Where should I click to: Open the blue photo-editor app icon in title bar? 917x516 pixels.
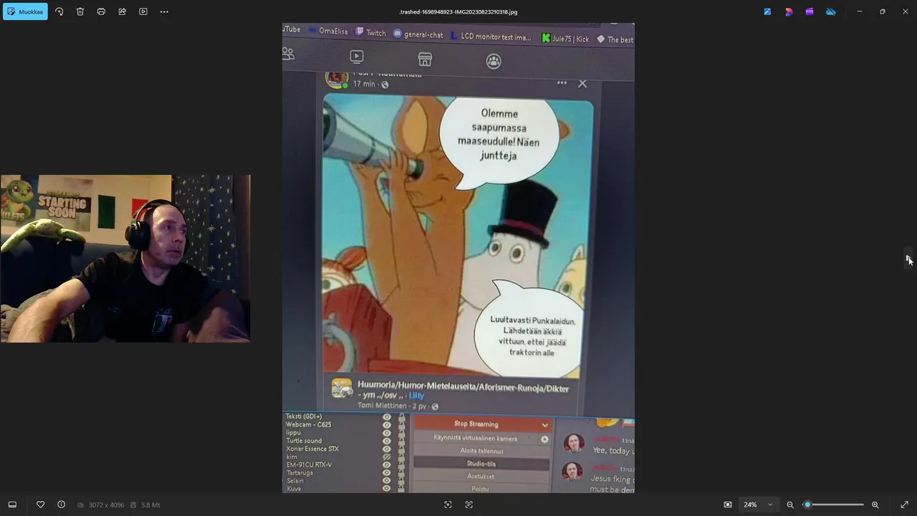pyautogui.click(x=767, y=11)
